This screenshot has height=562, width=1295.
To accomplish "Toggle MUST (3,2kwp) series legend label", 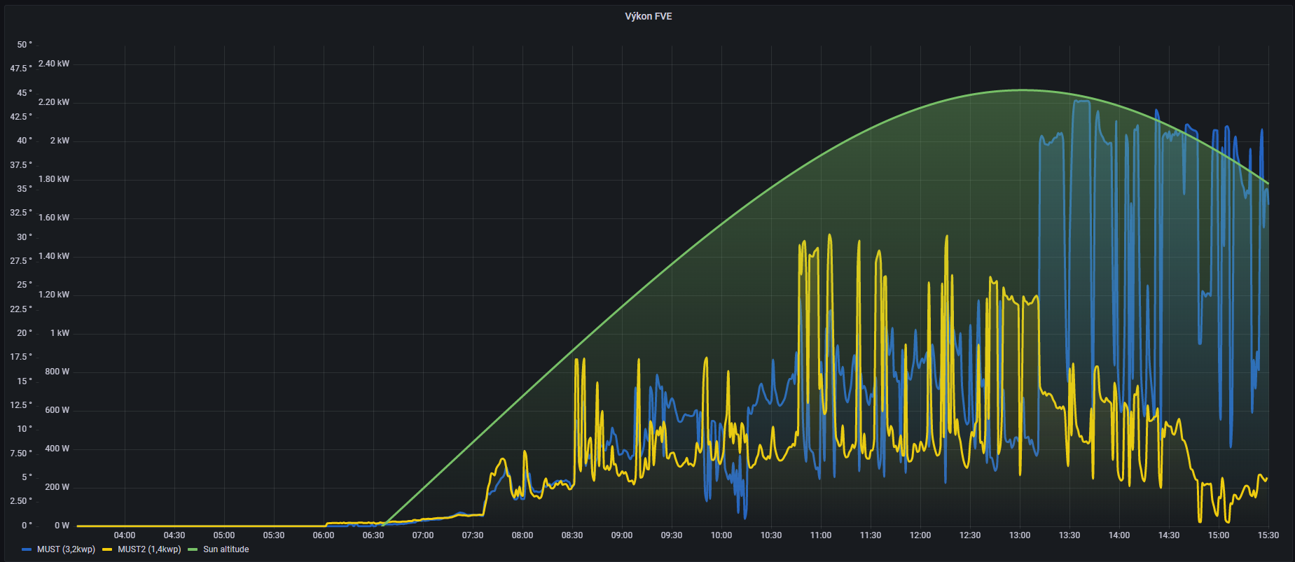I will [x=66, y=549].
